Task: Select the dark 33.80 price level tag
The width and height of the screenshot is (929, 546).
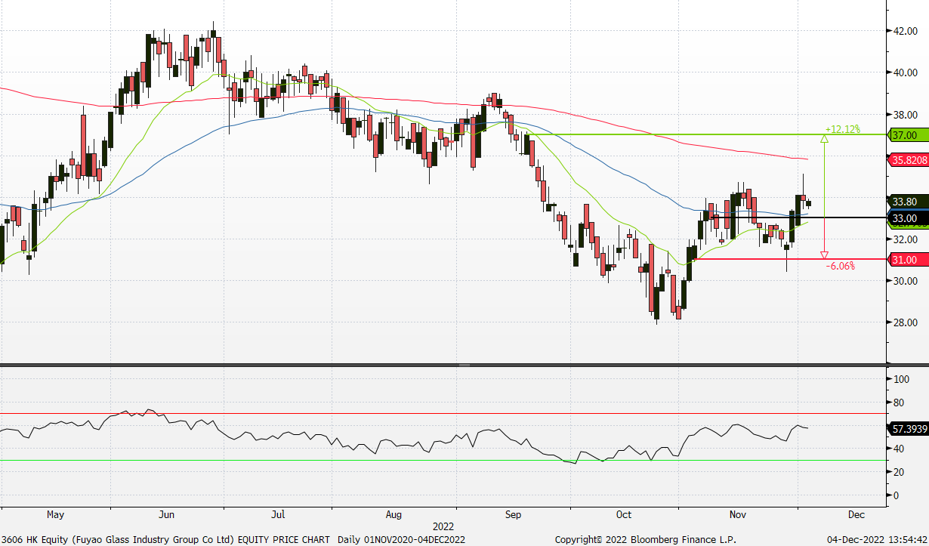Action: point(906,202)
